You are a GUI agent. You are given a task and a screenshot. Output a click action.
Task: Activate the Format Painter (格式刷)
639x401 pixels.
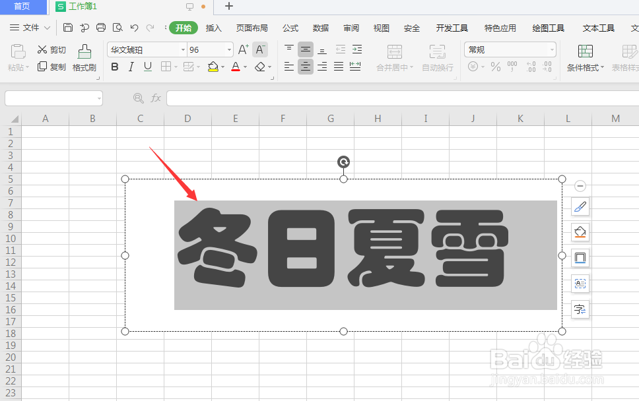(84, 58)
